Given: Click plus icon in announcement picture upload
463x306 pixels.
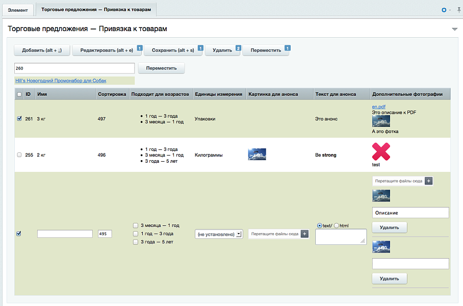Looking at the screenshot, I should coord(304,234).
